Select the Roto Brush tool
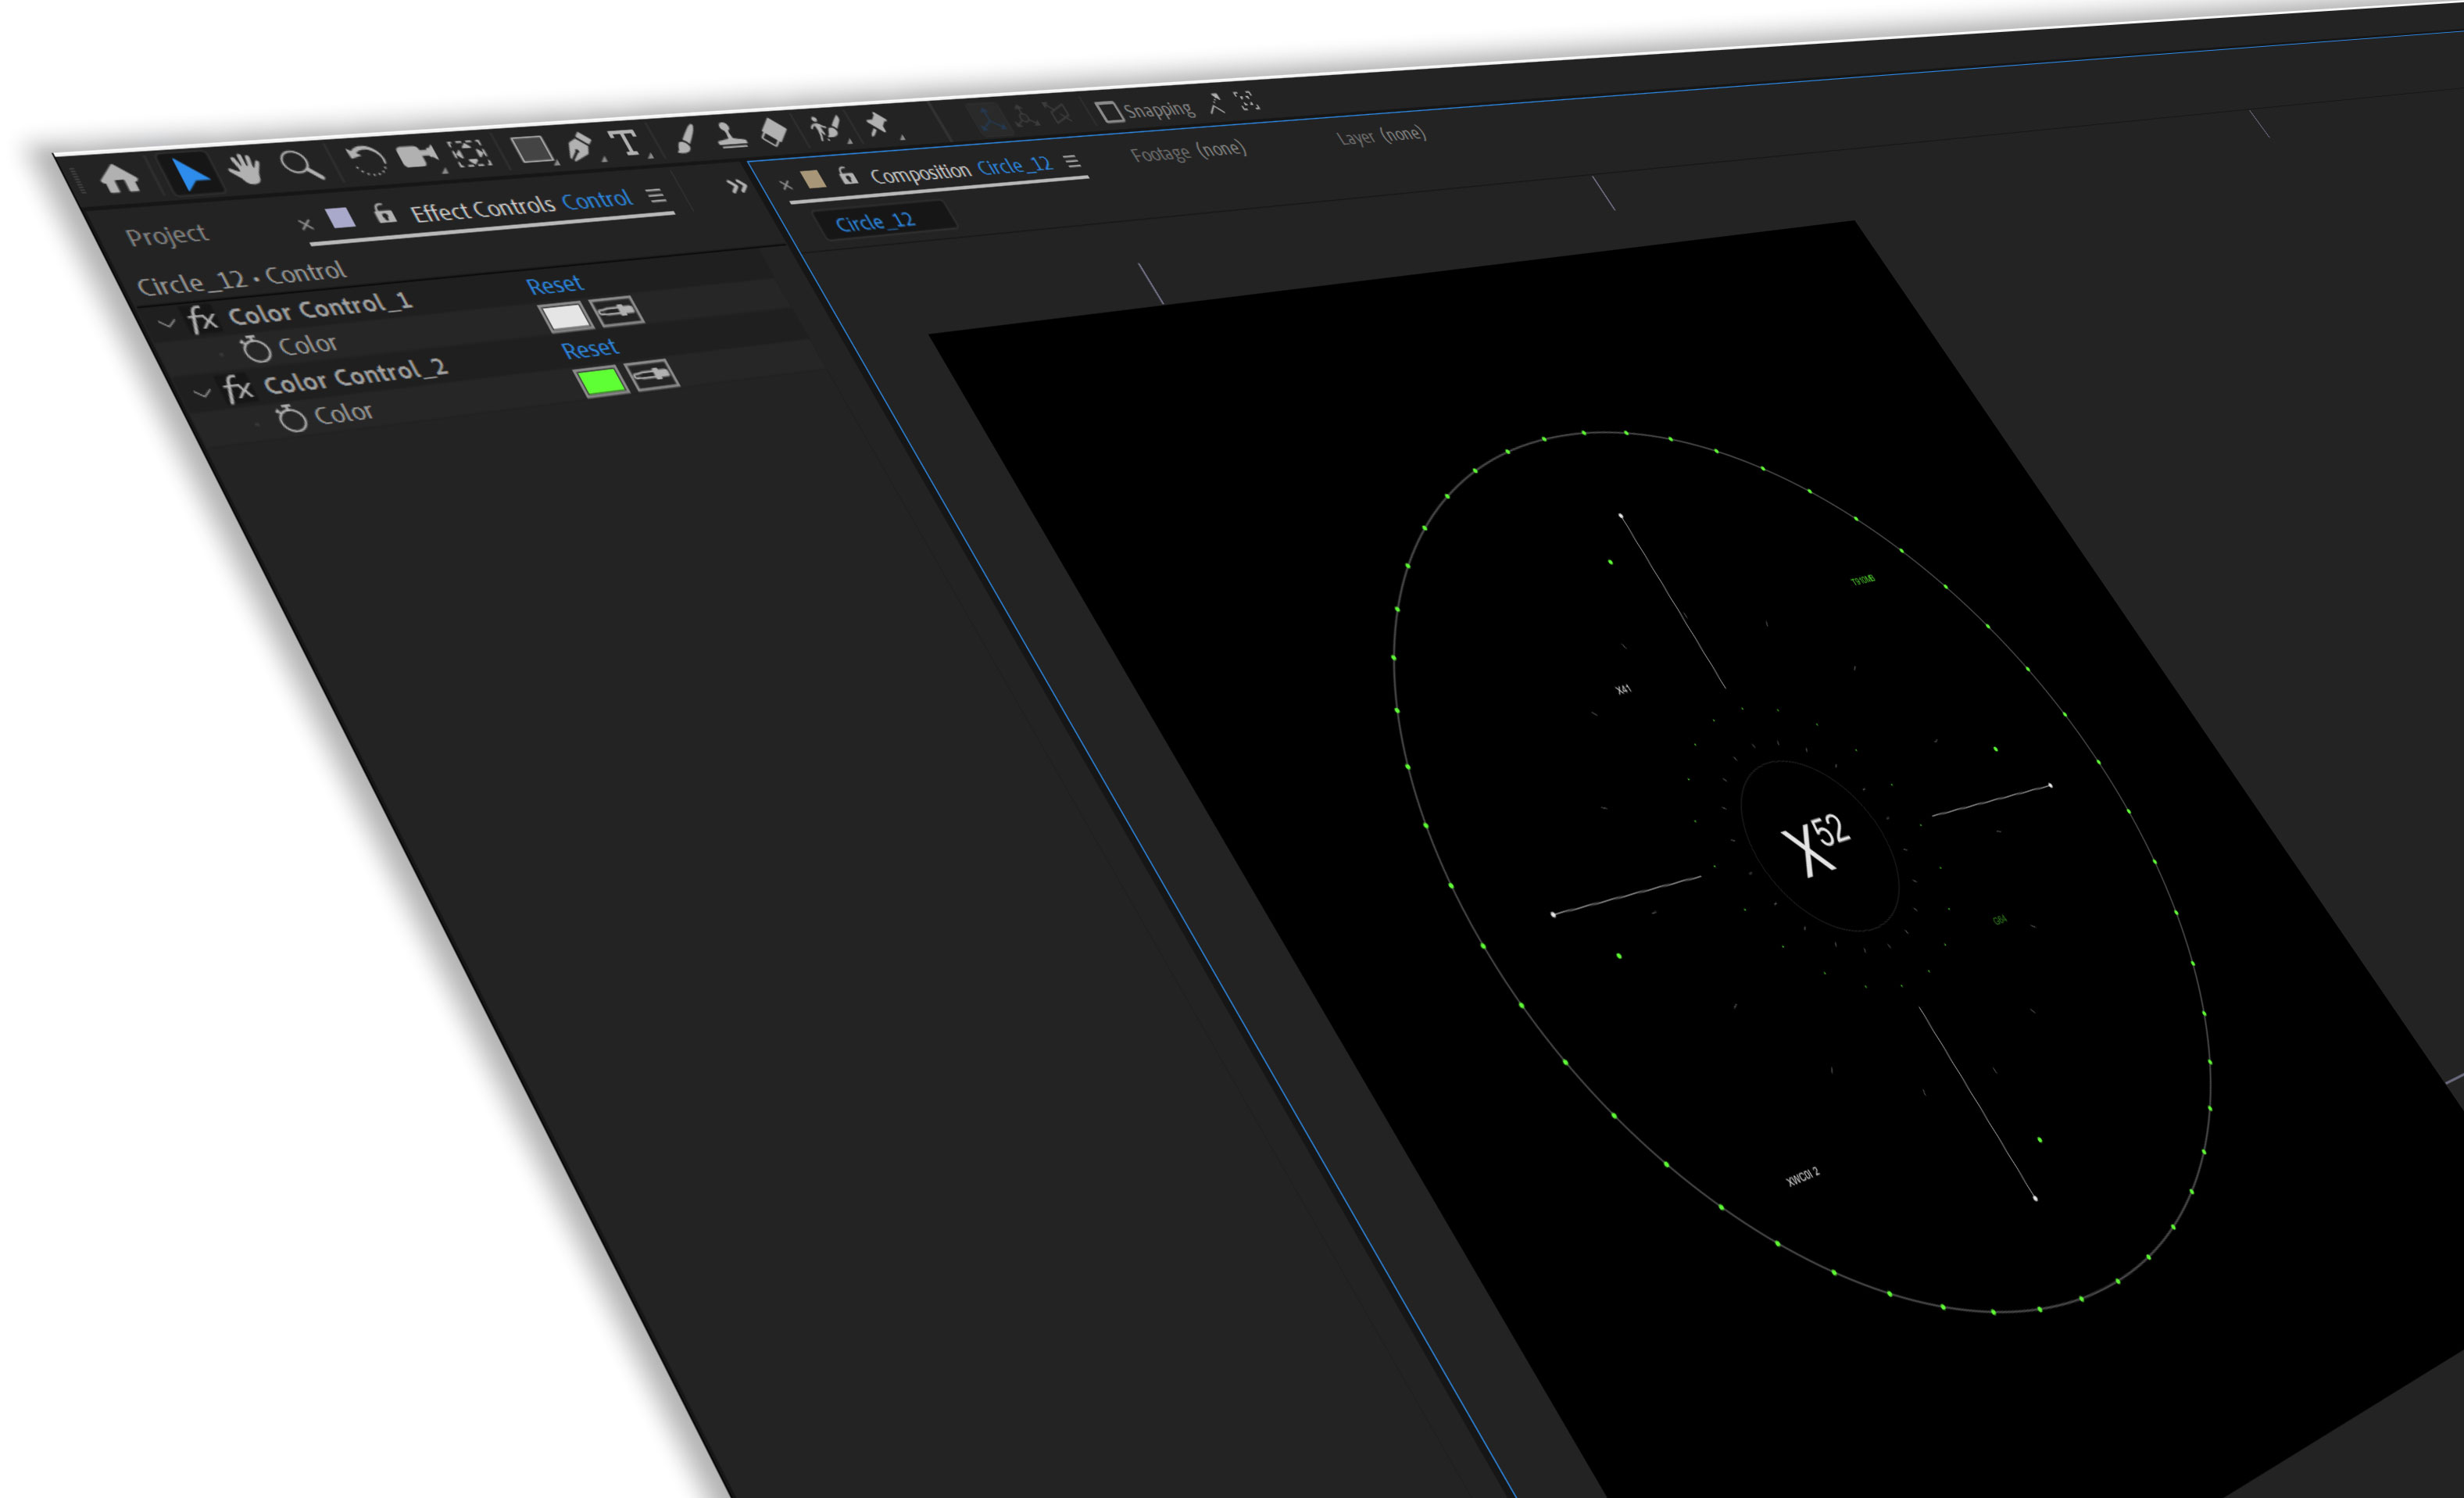The height and width of the screenshot is (1498, 2464). click(825, 128)
